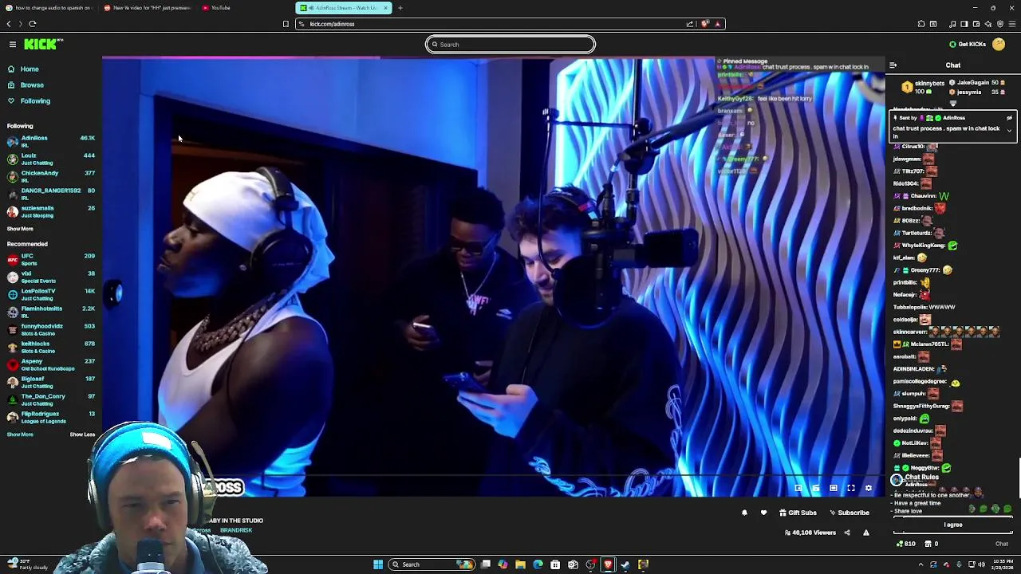The width and height of the screenshot is (1021, 574).
Task: Open the Following page in the sidebar
Action: 35,101
